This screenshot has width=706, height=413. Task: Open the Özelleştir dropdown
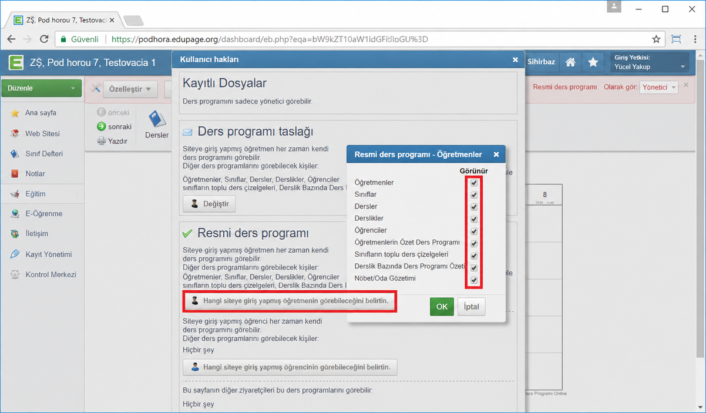[130, 89]
